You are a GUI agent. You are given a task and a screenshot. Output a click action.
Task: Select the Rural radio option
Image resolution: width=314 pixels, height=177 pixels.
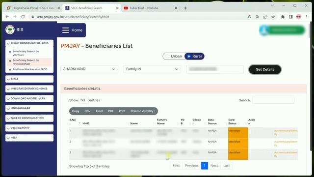(x=194, y=57)
